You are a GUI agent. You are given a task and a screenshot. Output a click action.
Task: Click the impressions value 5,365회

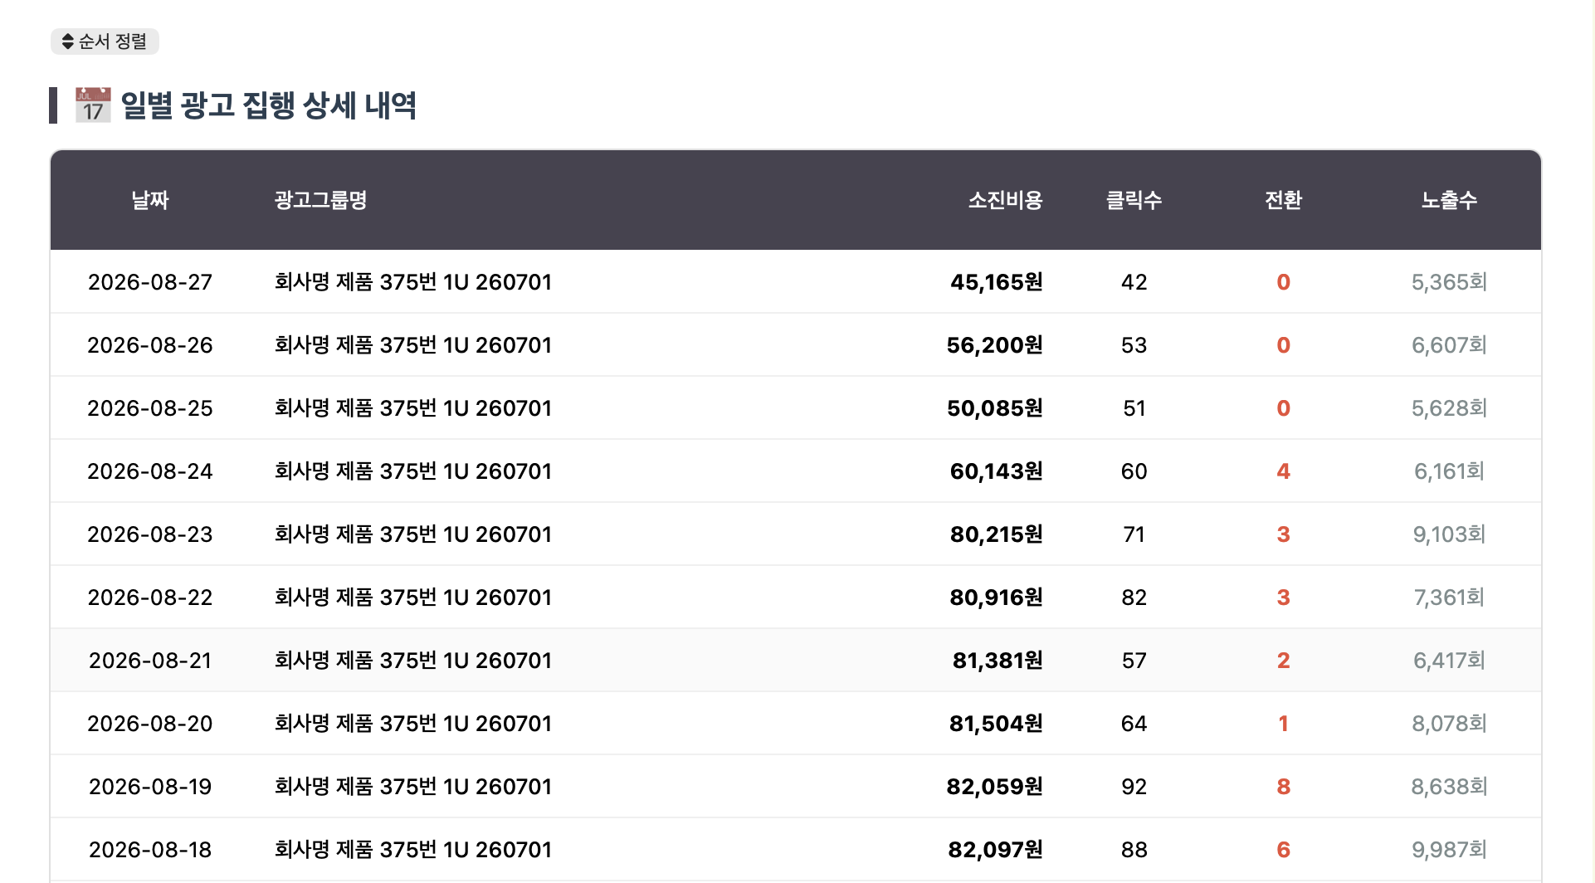[1449, 282]
